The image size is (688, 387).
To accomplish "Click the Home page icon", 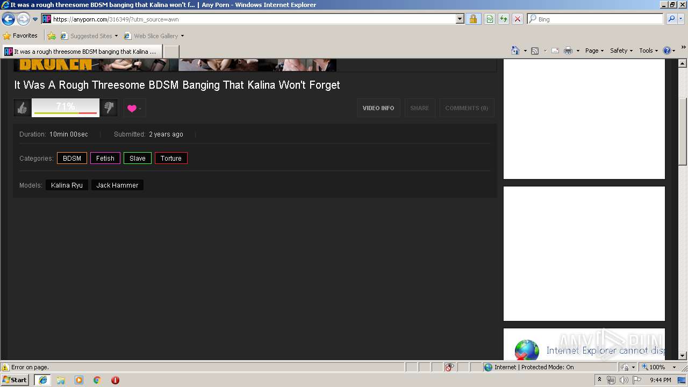I will [515, 51].
